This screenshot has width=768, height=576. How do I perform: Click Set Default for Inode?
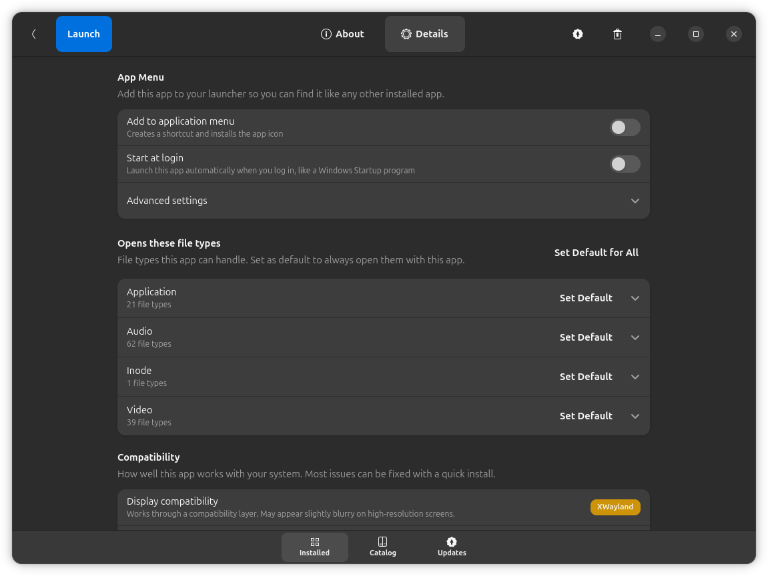(585, 377)
